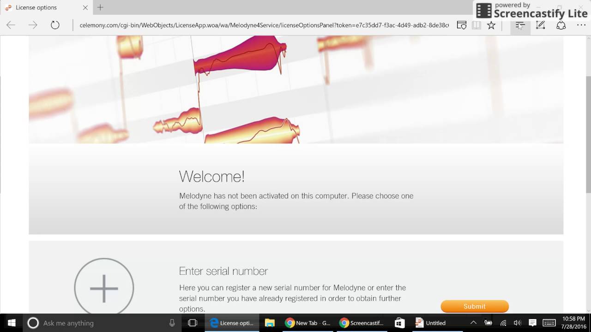Click the battery tray icon
Image resolution: width=591 pixels, height=332 pixels.
pos(488,323)
